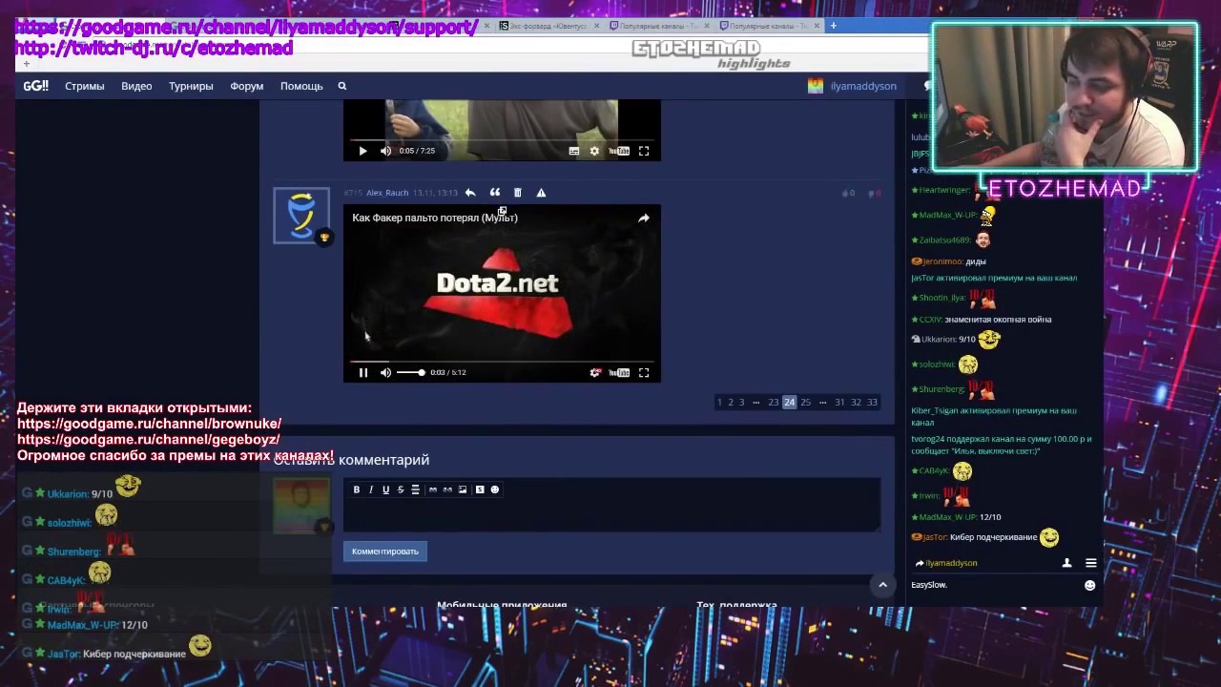Quote Alex_Rauch's comment
Viewport: 1221px width, 687px height.
click(x=495, y=193)
